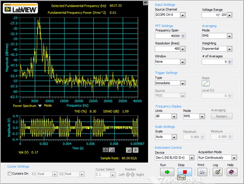Select the graph zoom magnifier tool

112,150
